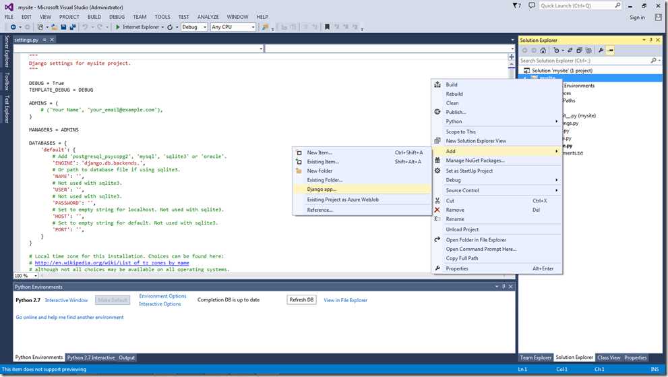
Task: Open the Any CPU platform dropdown
Action: click(253, 27)
